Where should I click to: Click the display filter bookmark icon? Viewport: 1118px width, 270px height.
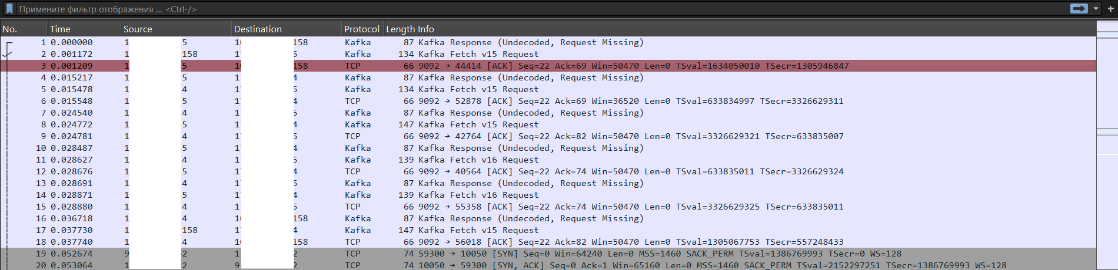(9, 9)
